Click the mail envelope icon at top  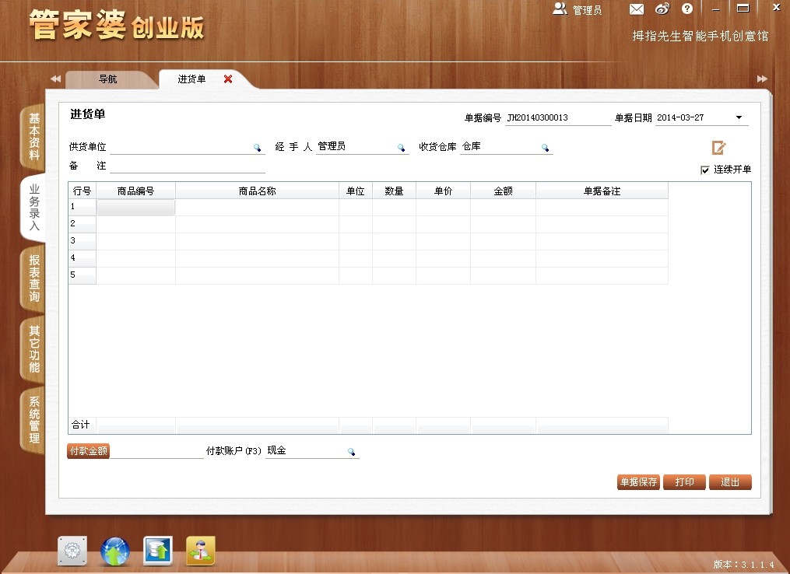(x=637, y=9)
